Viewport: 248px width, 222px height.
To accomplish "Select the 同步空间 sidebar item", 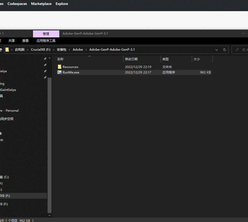I will 7,119.
